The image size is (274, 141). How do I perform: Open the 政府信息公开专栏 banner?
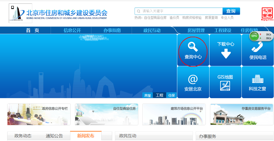(39, 114)
